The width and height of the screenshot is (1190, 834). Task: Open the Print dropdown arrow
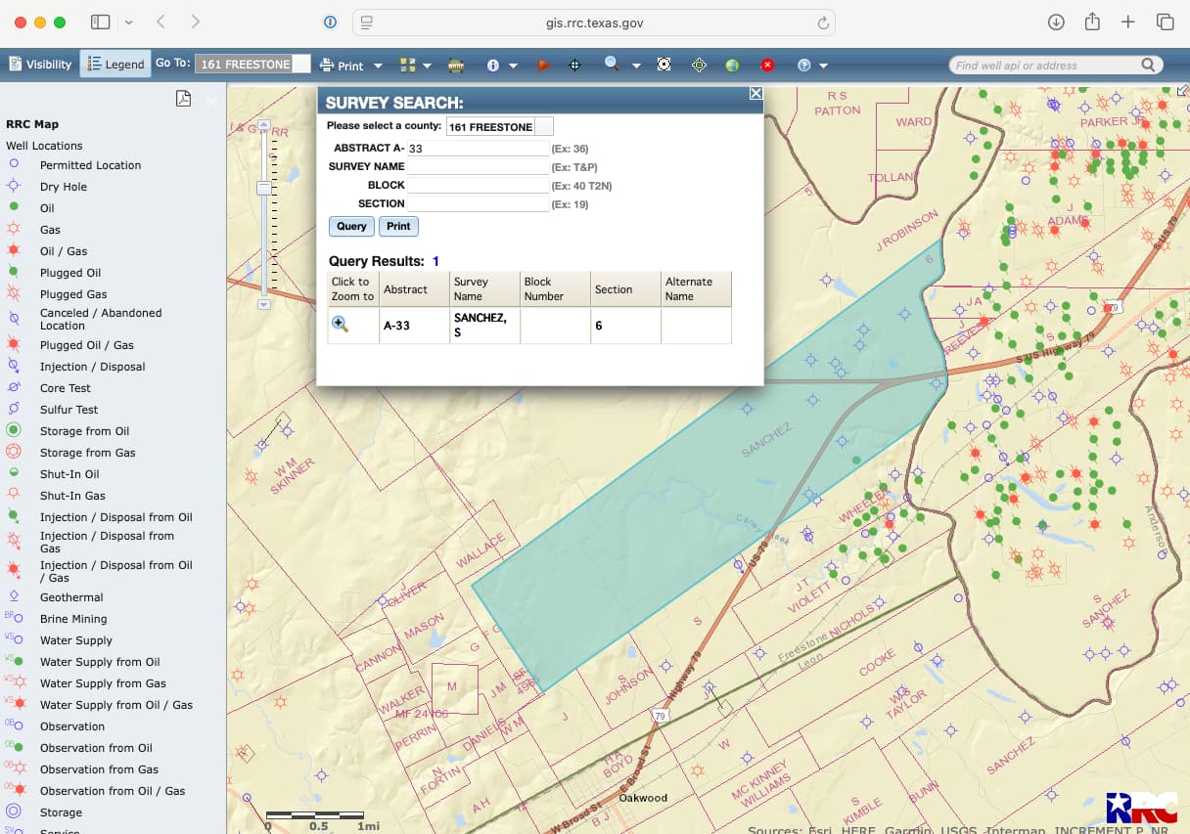click(x=378, y=66)
